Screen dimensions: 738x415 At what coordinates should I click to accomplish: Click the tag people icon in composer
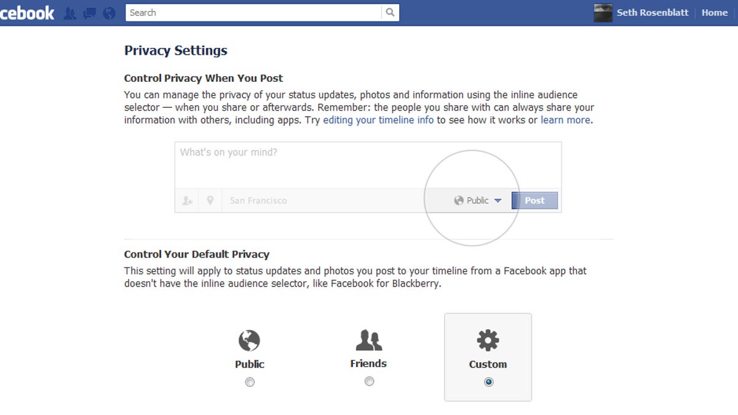(187, 200)
